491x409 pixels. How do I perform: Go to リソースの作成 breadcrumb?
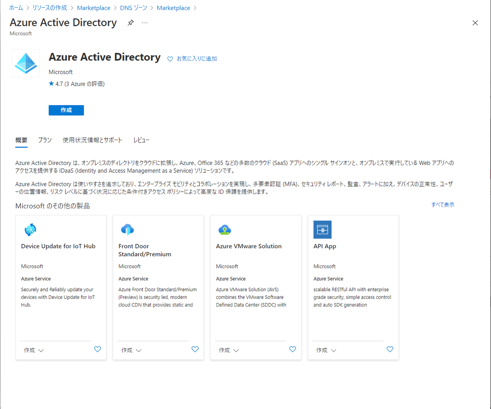51,8
